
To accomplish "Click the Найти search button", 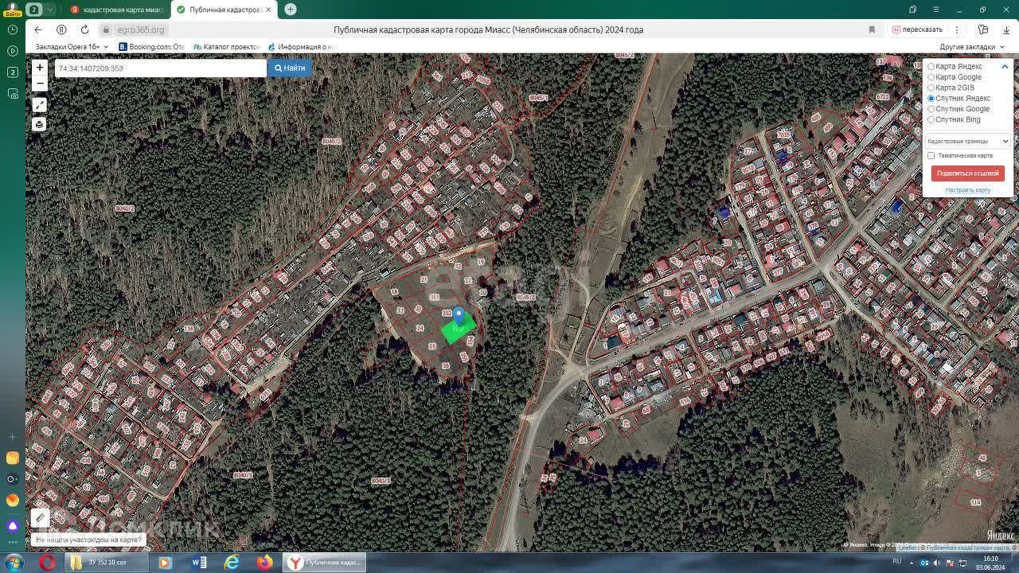I will click(290, 68).
